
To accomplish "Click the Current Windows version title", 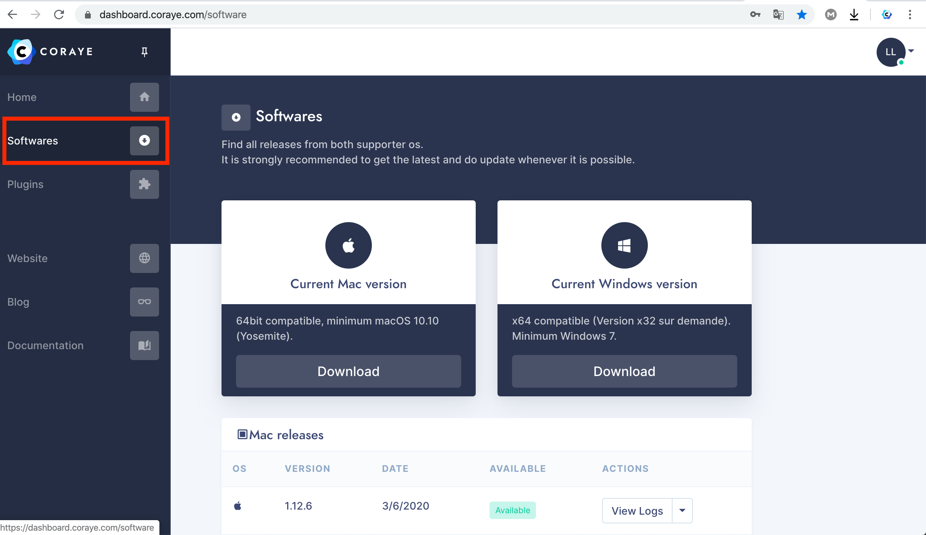I will [x=624, y=284].
